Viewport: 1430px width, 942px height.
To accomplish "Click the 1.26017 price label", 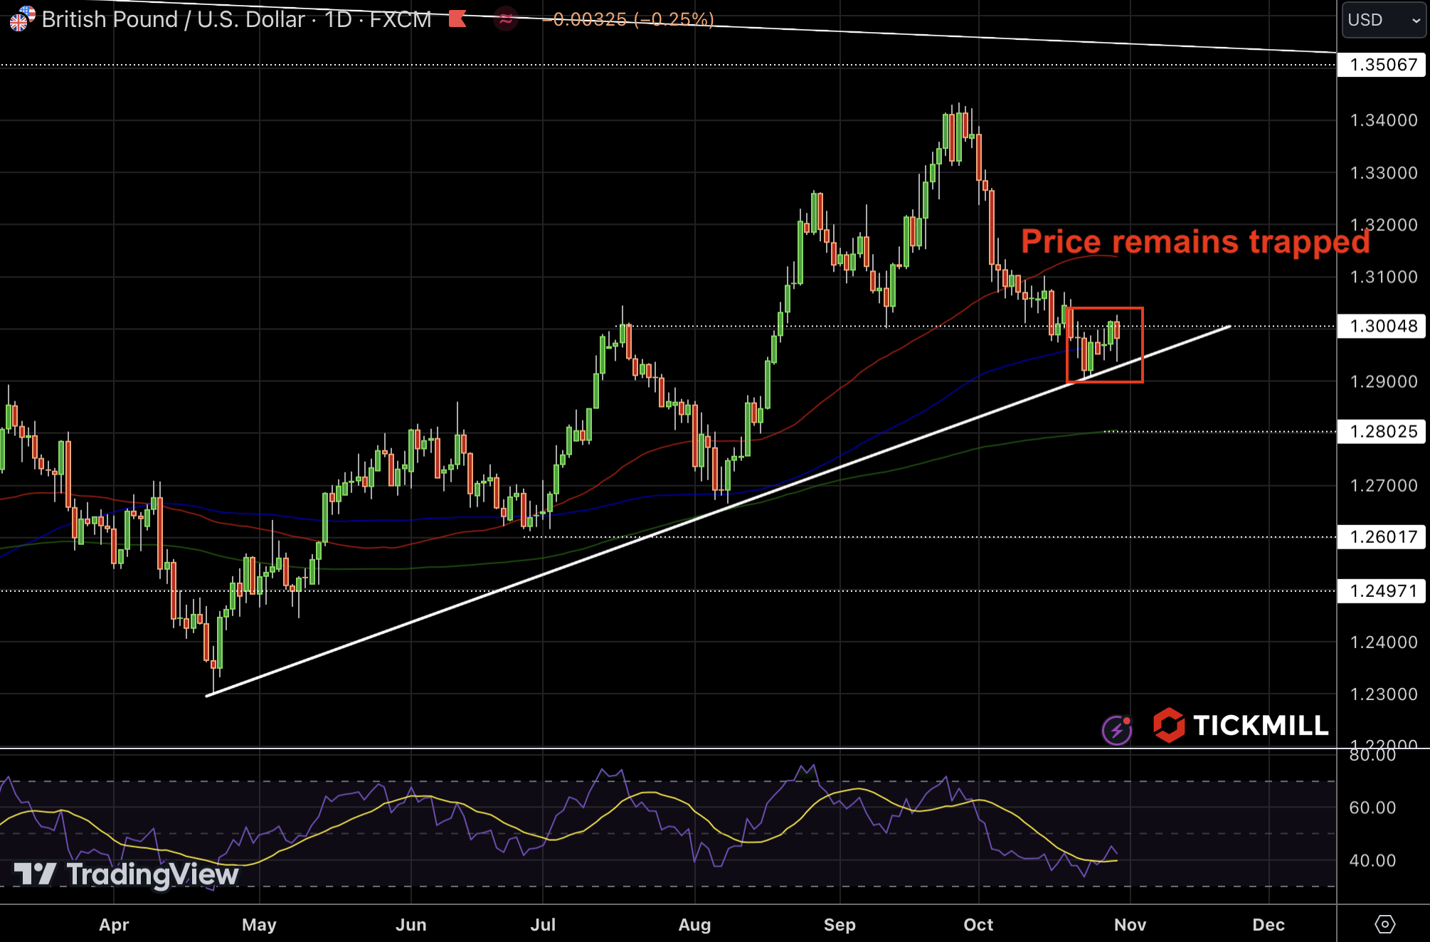I will pyautogui.click(x=1382, y=536).
